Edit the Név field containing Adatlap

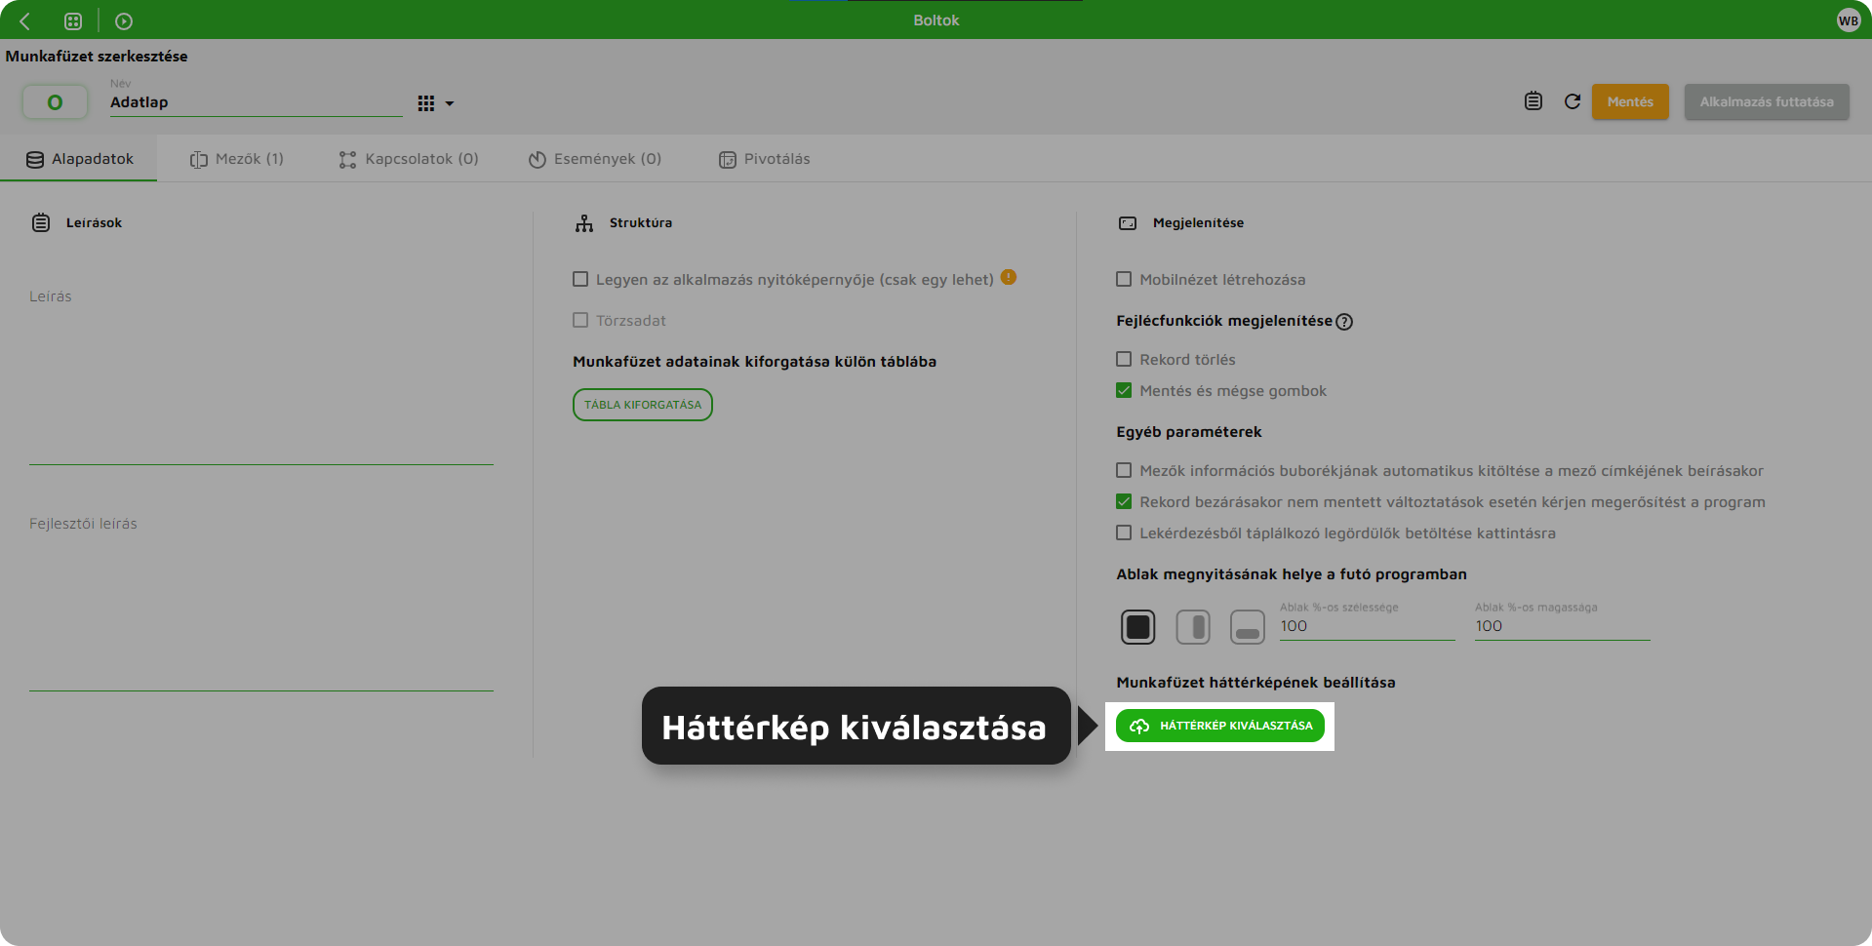[256, 102]
